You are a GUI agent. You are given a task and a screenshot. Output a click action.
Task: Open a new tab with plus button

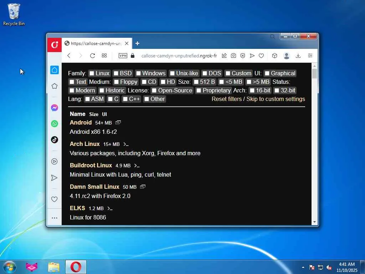[137, 43]
